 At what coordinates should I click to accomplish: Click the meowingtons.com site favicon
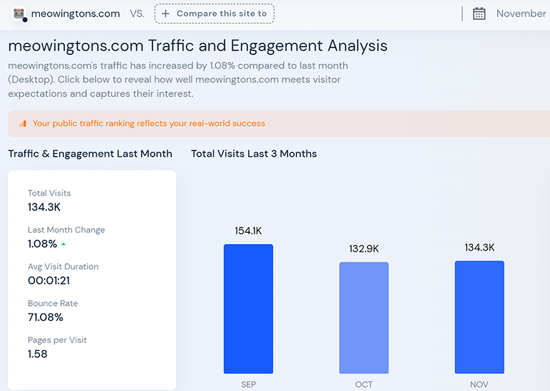coord(19,14)
